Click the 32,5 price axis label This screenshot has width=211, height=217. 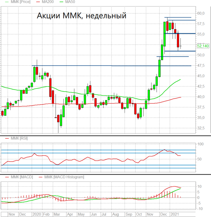(201, 128)
